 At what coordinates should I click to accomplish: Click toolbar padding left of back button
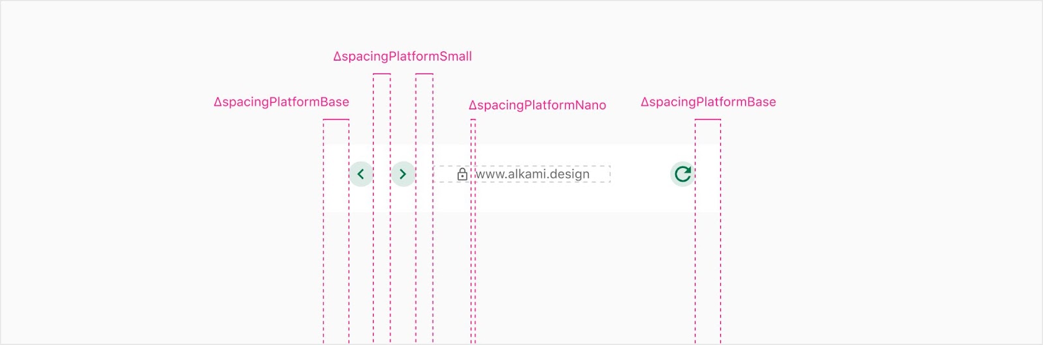336,174
